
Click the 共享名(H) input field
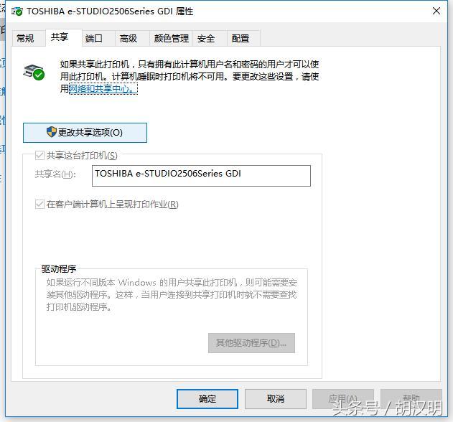point(201,176)
